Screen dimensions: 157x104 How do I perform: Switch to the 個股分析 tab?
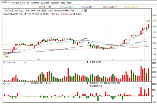point(55,3)
